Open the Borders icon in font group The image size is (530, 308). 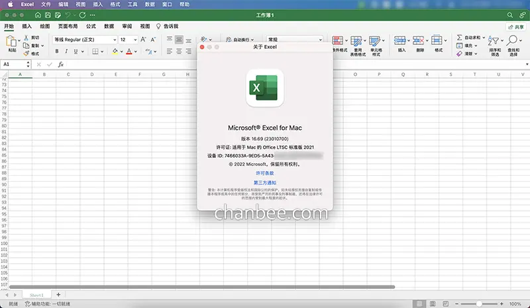95,52
